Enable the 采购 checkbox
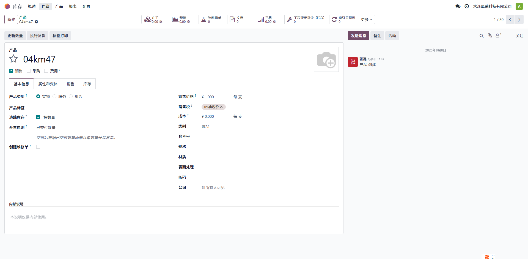This screenshot has height=259, width=528. click(29, 71)
